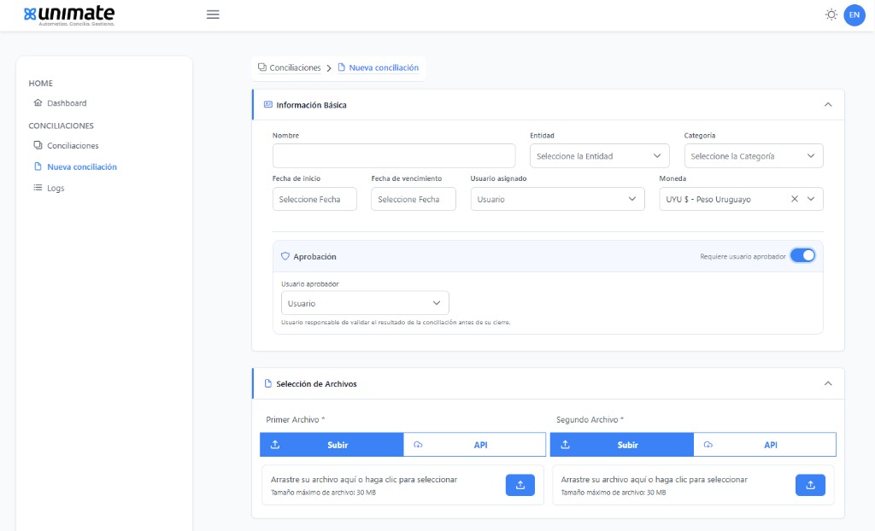The height and width of the screenshot is (531, 875).
Task: Open the Moneda dropdown arrow
Action: click(811, 199)
